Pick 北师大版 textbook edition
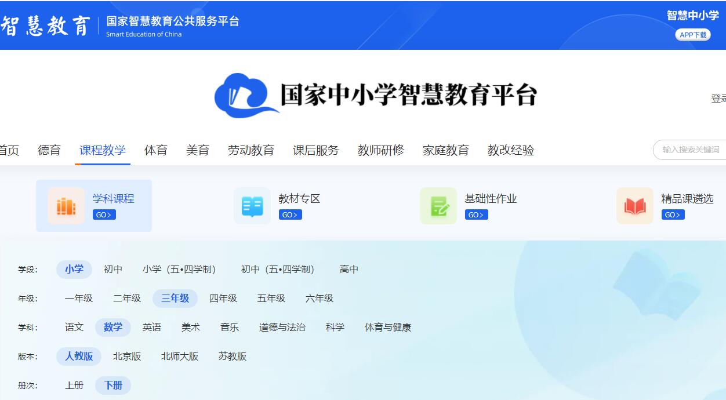726x400 pixels. tap(180, 357)
